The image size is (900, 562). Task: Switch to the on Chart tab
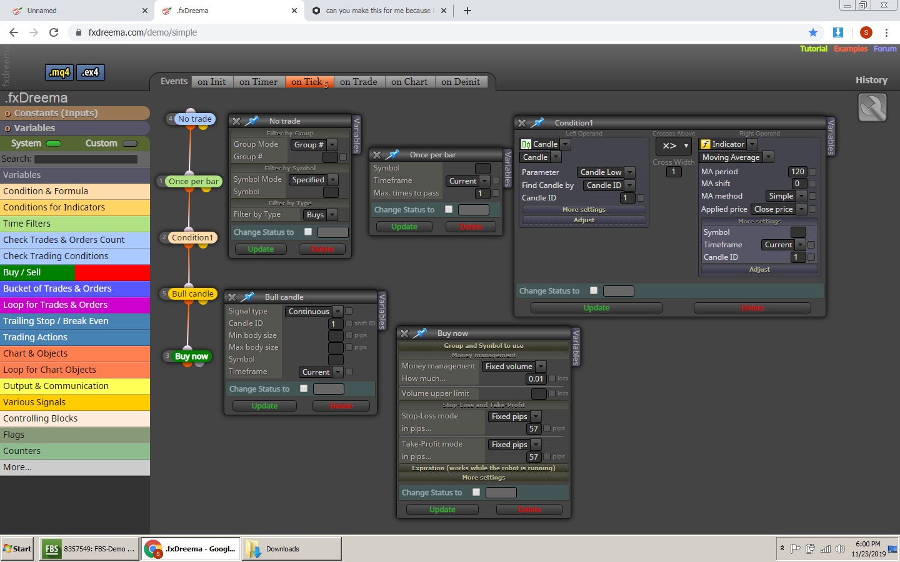coord(409,82)
